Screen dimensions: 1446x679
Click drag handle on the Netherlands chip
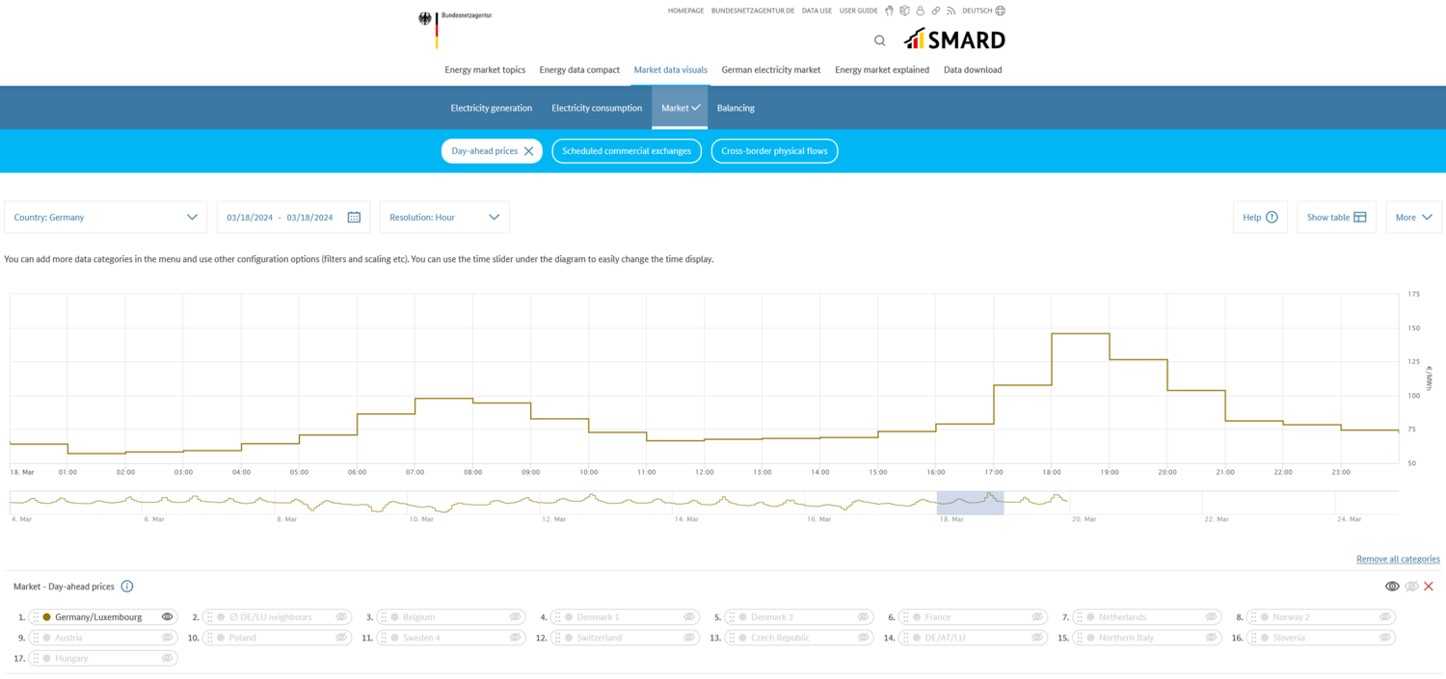(x=1080, y=617)
